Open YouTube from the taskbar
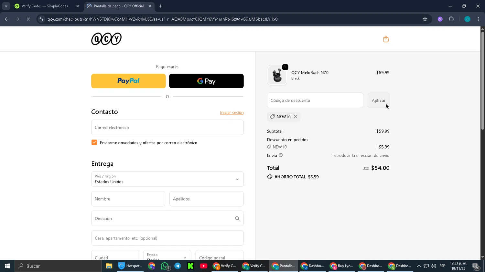Image resolution: width=485 pixels, height=272 pixels. [204, 266]
